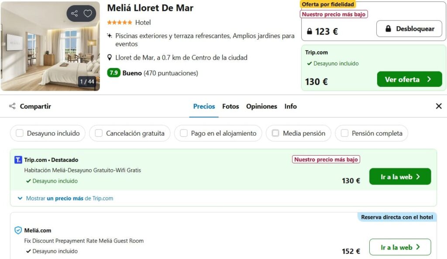
Task: Close the hotel details panel
Action: click(439, 106)
